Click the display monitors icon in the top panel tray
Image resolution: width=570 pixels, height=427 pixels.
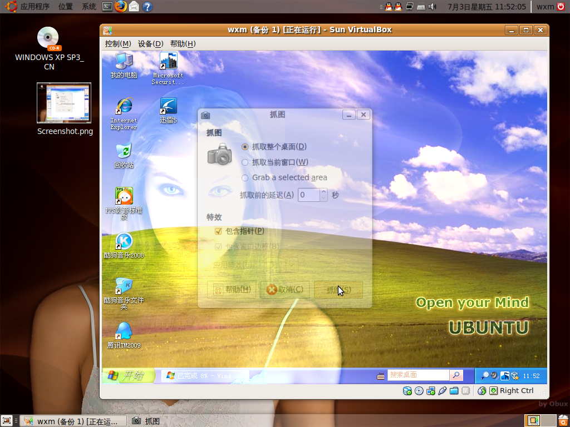(x=410, y=7)
